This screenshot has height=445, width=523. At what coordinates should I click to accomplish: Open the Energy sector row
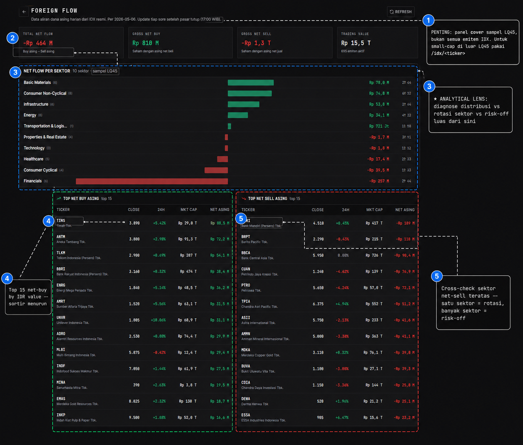[x=218, y=115]
